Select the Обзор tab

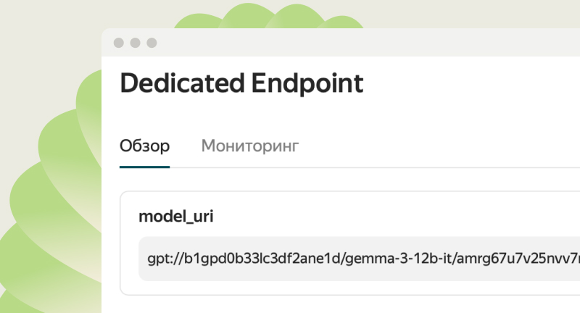(144, 146)
